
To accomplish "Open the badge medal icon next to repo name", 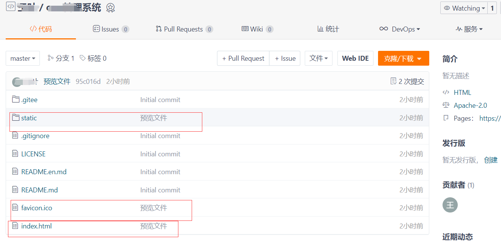I will [x=110, y=7].
